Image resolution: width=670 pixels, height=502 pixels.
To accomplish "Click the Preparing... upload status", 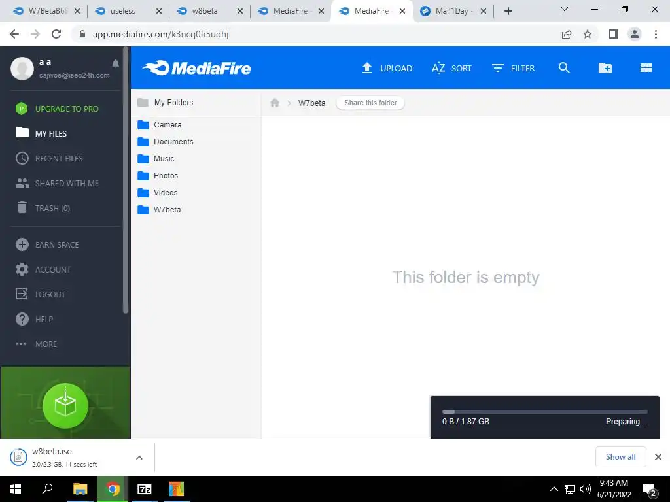I will (626, 422).
